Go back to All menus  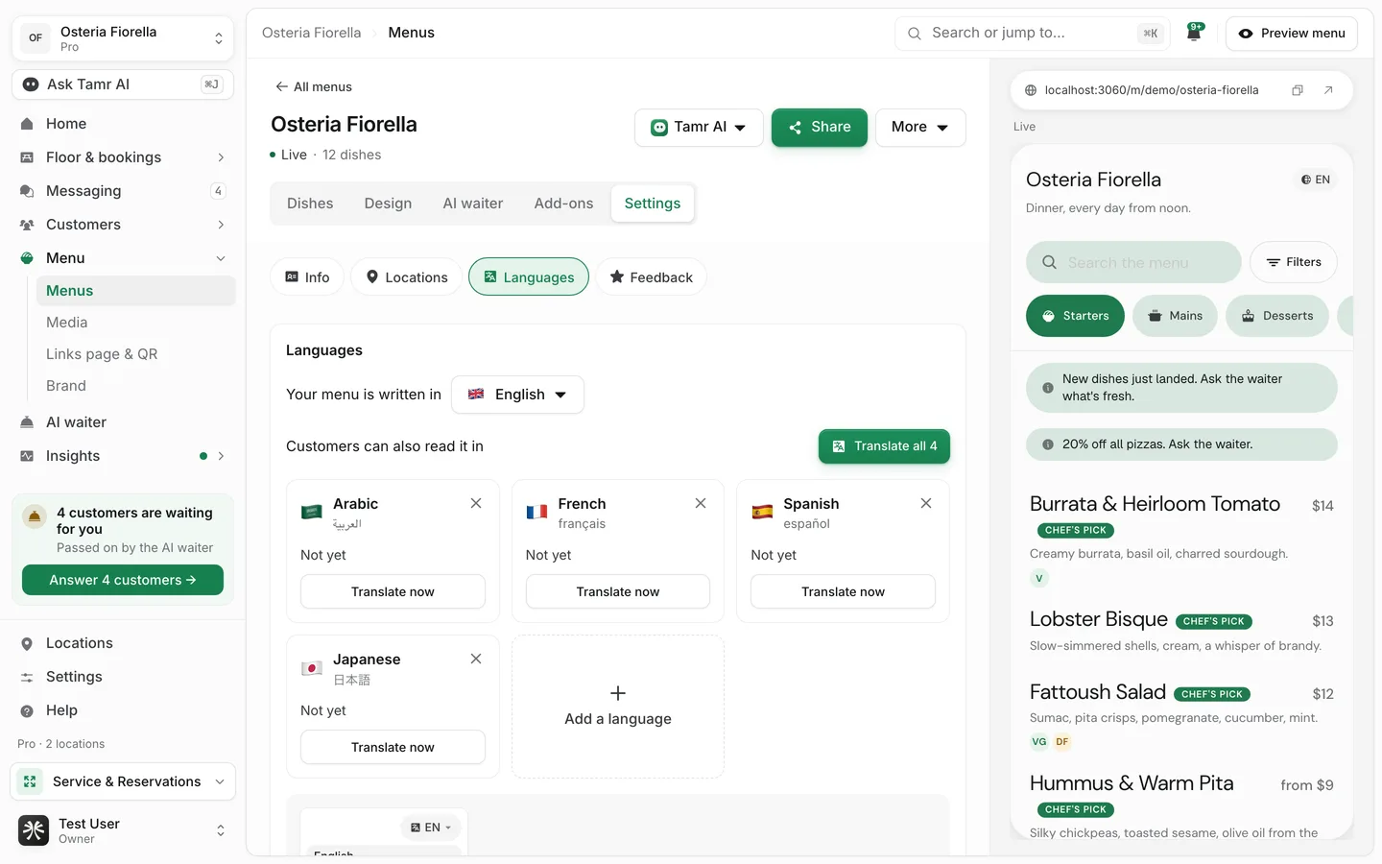(314, 86)
